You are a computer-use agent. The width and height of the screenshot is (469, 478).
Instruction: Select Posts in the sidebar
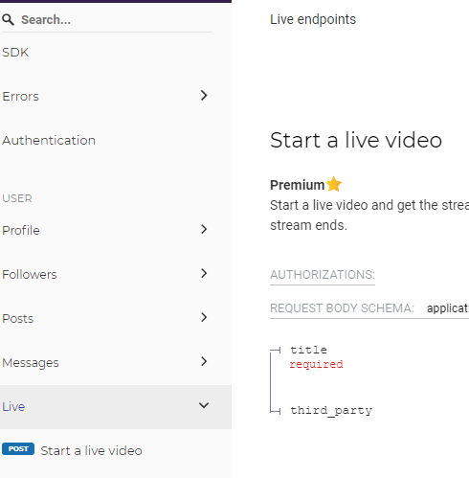click(x=18, y=319)
